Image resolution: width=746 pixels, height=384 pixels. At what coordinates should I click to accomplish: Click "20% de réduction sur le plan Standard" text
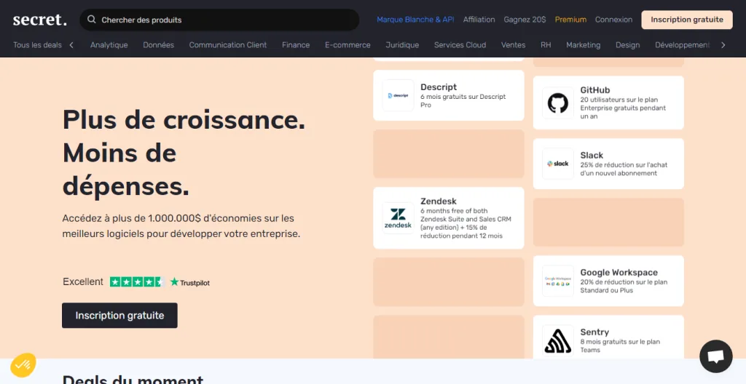624,286
